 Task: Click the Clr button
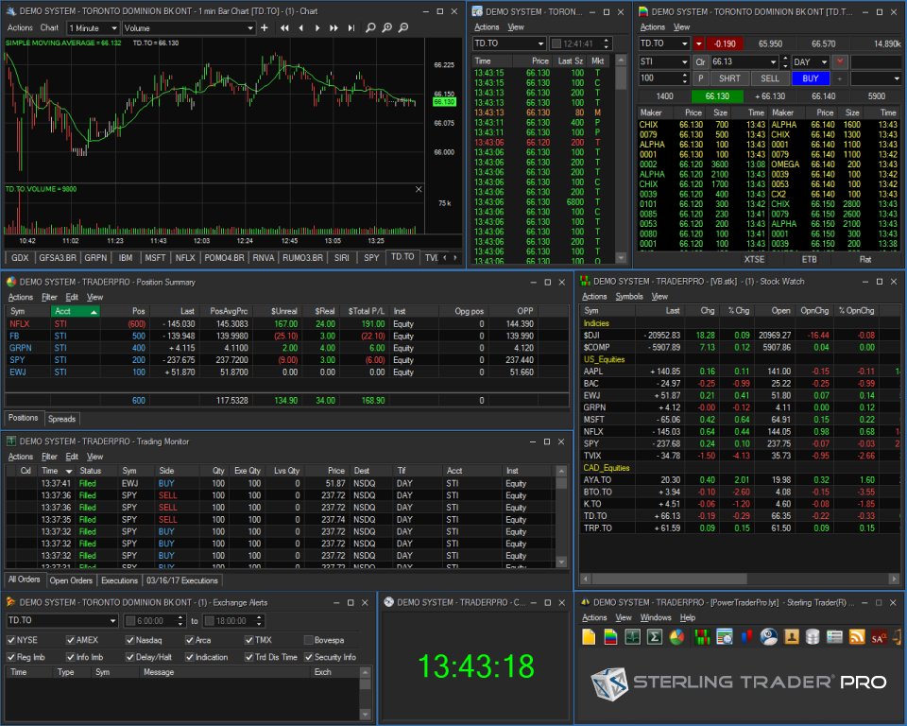[x=700, y=62]
